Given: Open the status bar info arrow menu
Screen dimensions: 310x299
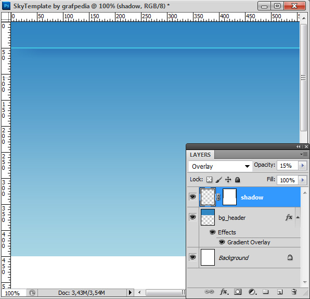Looking at the screenshot, I should tap(130, 292).
